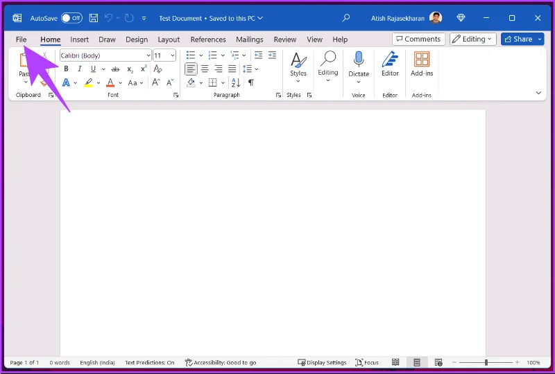Click Display Settings in status bar
Screen dimensions: 555x374
point(322,362)
